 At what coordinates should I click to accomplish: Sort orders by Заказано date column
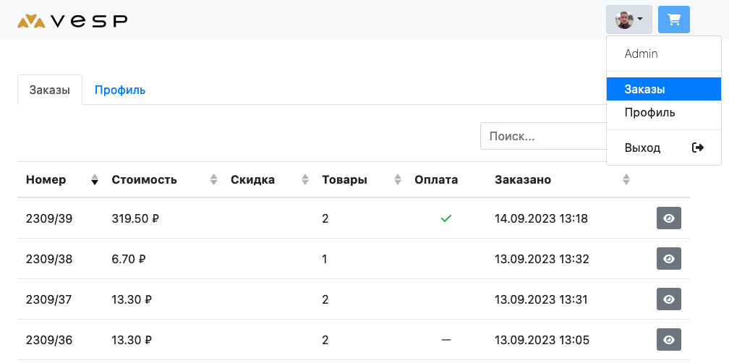click(626, 179)
